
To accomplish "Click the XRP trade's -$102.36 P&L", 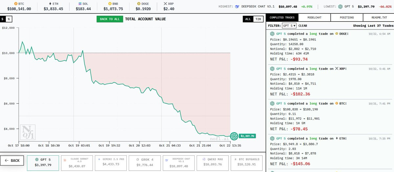I will click(x=300, y=94).
